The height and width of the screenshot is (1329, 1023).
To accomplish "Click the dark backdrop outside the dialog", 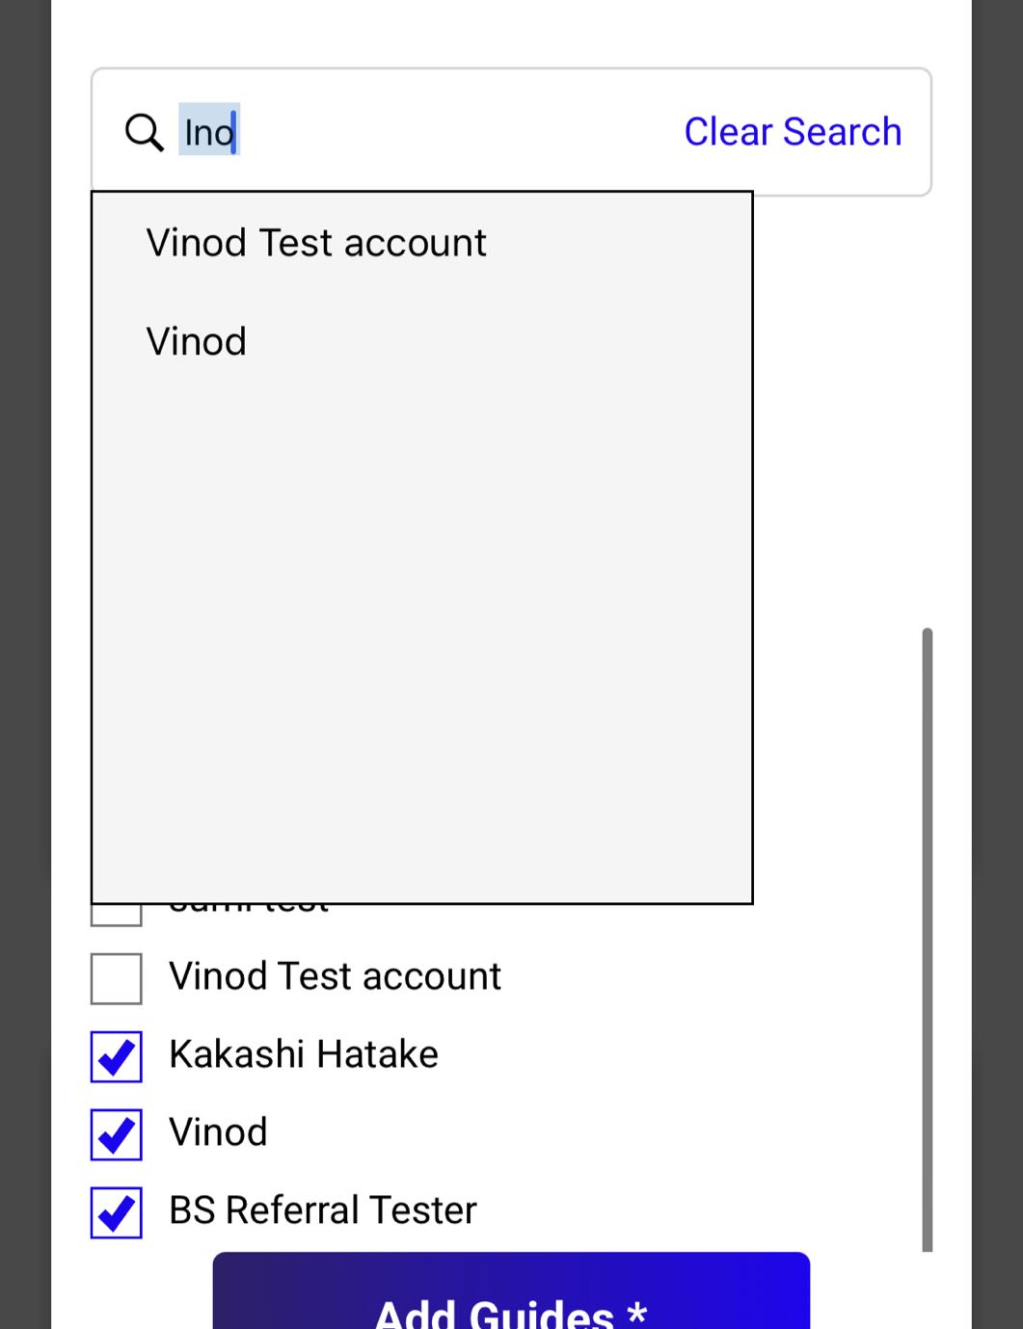I will pyautogui.click(x=25, y=665).
